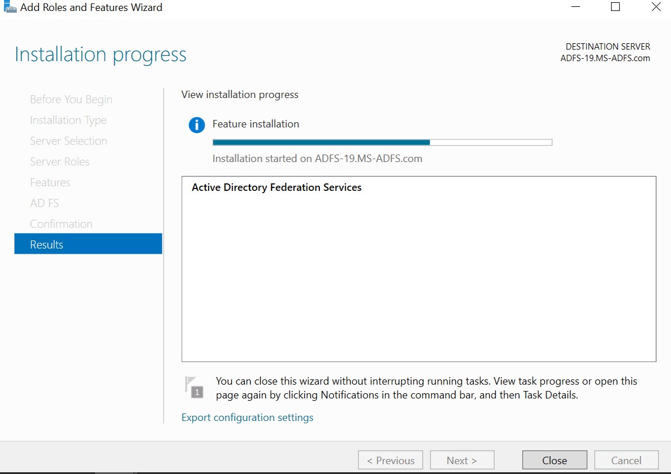Click the View installation progress heading
Viewport: 671px width, 474px height.
[240, 95]
